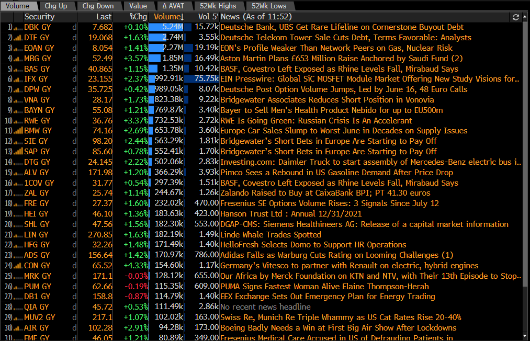Click the 5.24M volume bar for DBK

[x=166, y=27]
